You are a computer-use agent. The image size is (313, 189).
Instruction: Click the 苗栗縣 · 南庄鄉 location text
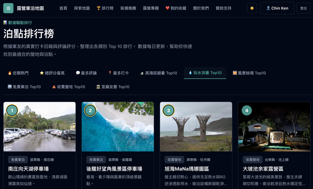click(x=42, y=159)
